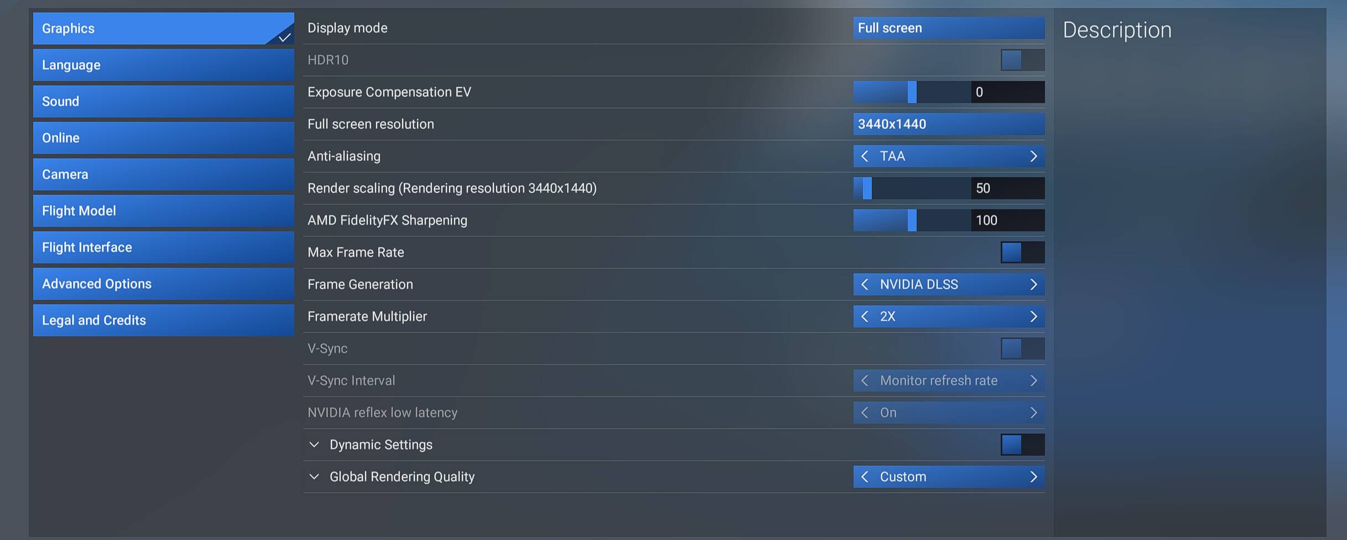Click the Custom rendering quality value
The image size is (1347, 540).
[903, 477]
